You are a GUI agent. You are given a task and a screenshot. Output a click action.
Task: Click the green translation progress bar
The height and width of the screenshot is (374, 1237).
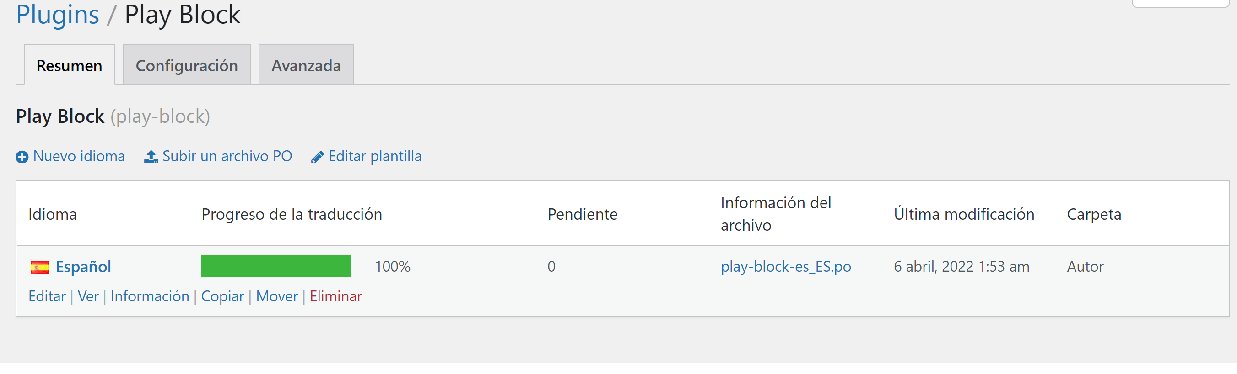click(x=276, y=266)
